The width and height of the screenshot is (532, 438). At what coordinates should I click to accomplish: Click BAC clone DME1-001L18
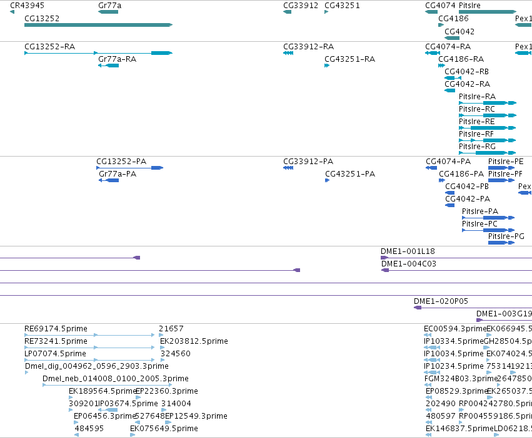tap(456, 258)
